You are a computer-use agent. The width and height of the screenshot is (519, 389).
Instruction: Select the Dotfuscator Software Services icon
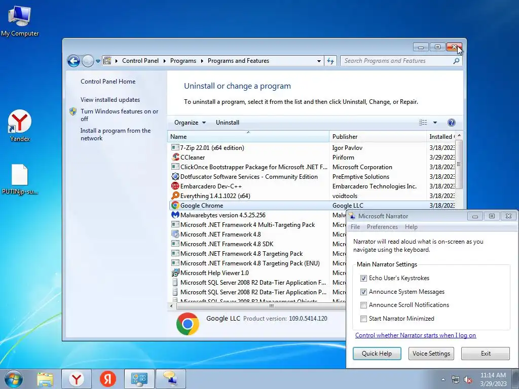(175, 176)
